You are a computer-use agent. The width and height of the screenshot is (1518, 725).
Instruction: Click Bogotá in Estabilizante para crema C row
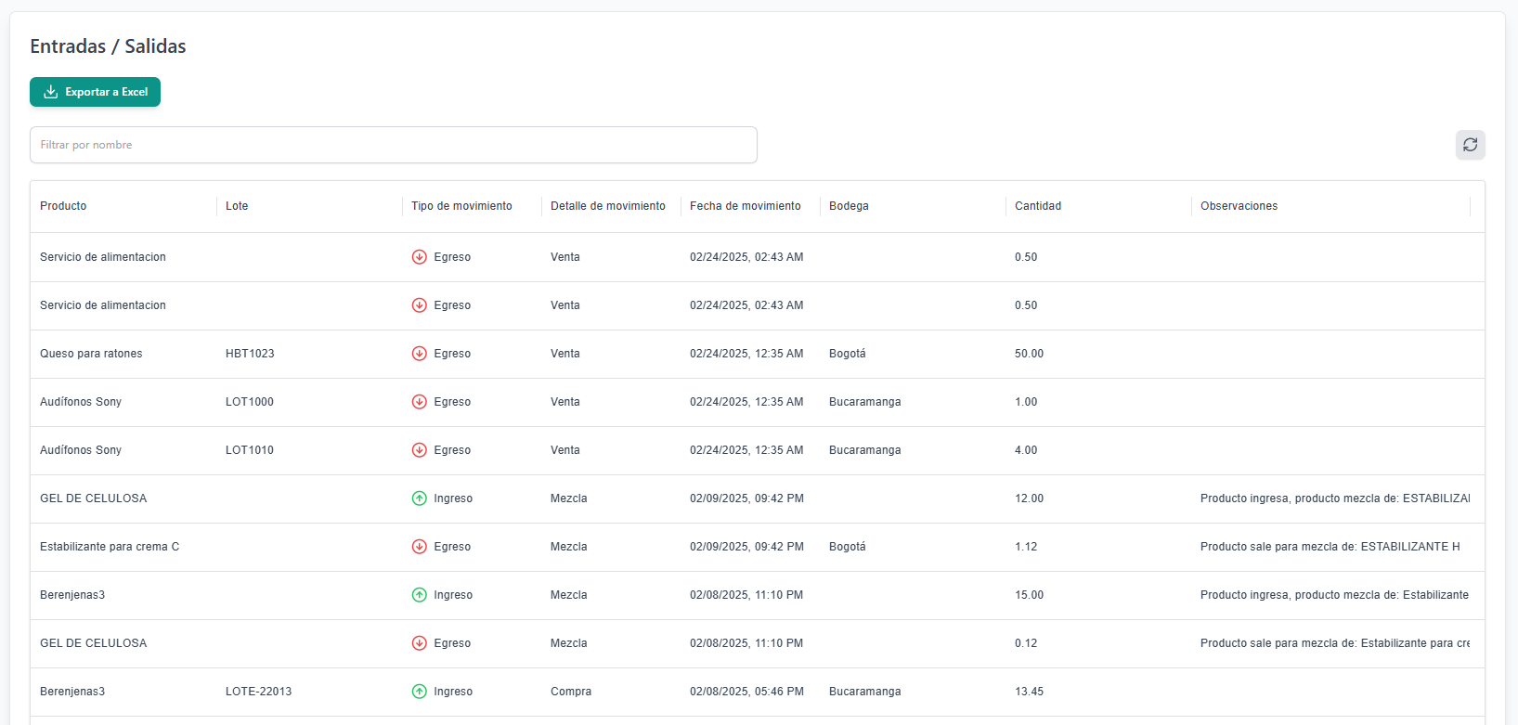(x=848, y=547)
